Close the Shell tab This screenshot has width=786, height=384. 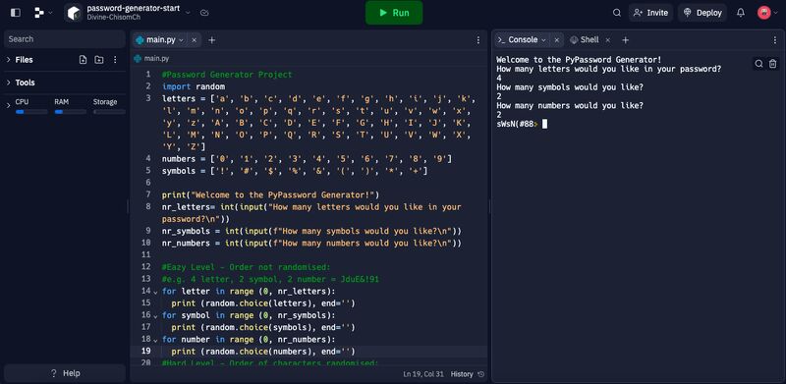click(607, 39)
